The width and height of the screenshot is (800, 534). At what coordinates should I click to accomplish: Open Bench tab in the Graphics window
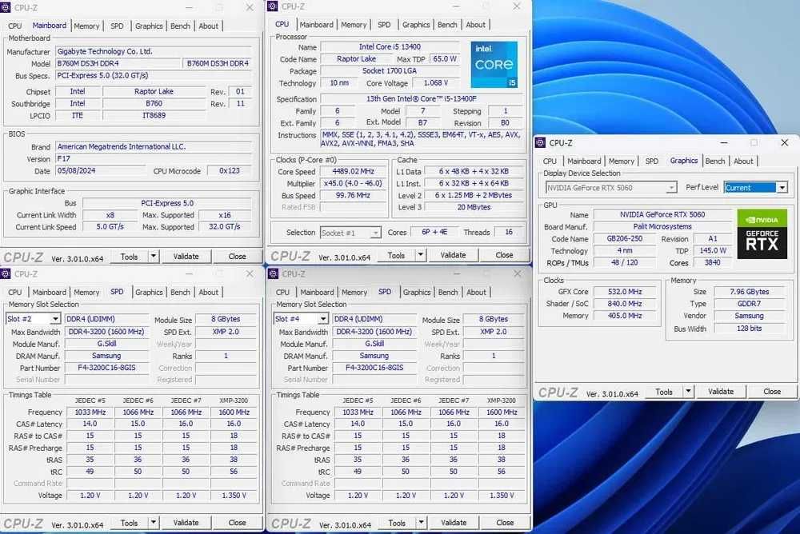[x=714, y=161]
